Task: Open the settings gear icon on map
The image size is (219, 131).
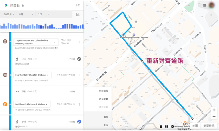Action: point(173,126)
